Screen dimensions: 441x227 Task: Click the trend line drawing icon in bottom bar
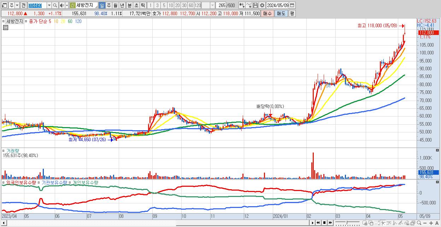pyautogui.click(x=401, y=223)
